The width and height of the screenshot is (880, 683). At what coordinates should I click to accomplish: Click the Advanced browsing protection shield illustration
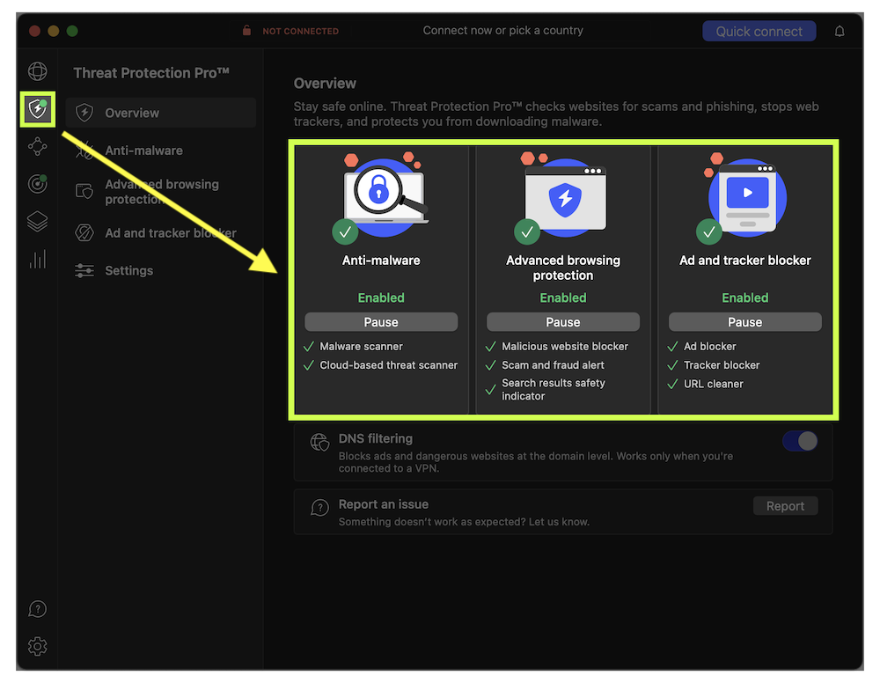coord(563,198)
